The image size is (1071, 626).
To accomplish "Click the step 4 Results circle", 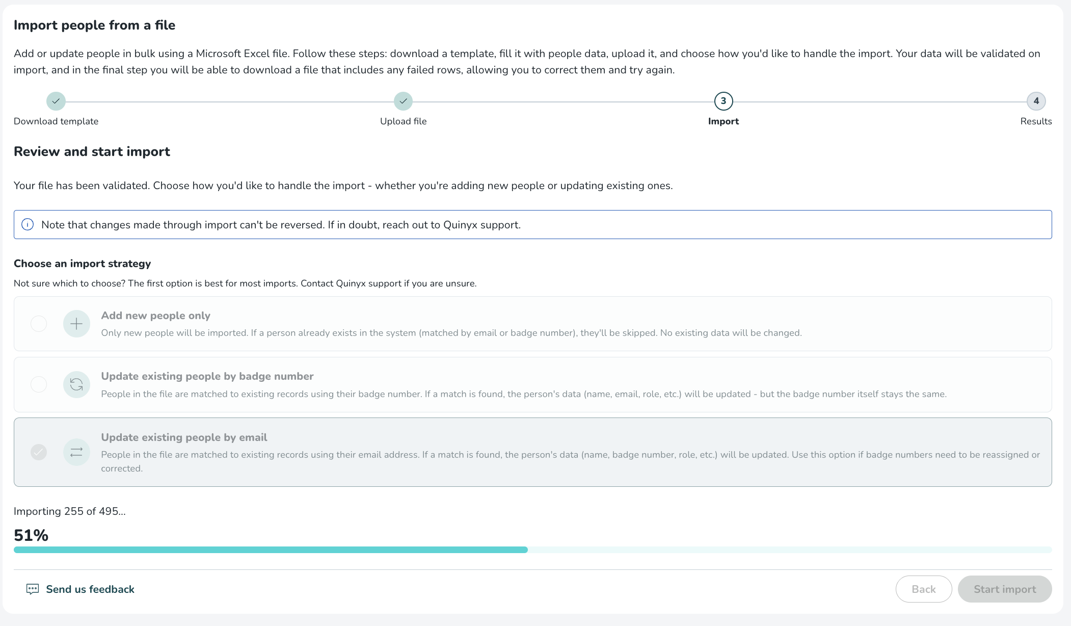I will 1036,101.
